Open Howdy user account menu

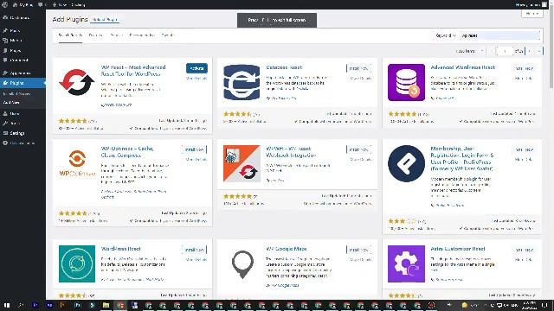(531, 4)
